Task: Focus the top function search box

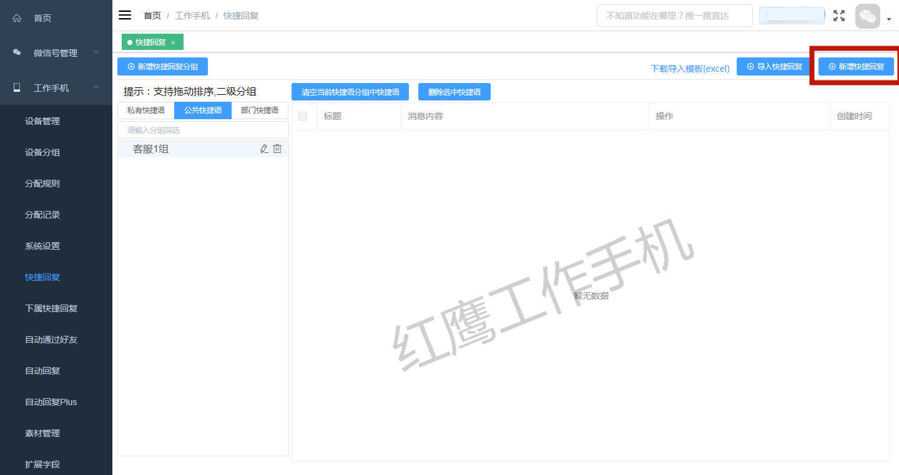Action: [x=675, y=16]
